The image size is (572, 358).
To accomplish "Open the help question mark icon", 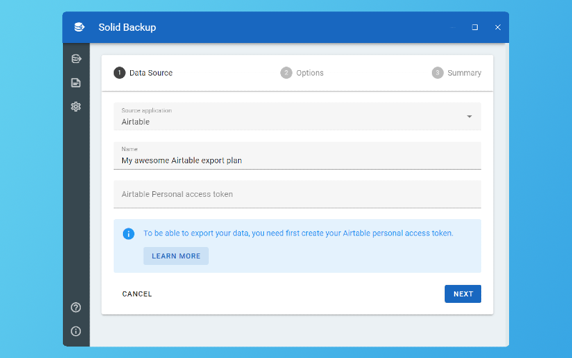I will pos(76,308).
